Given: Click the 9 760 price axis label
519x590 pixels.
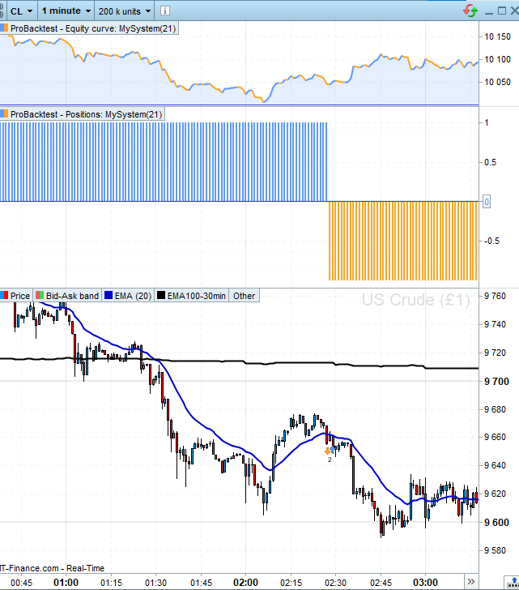Looking at the screenshot, I should pyautogui.click(x=496, y=296).
